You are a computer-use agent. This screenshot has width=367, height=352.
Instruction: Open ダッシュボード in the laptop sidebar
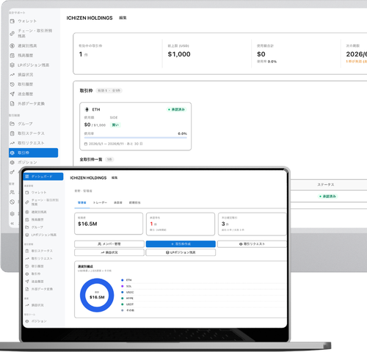(43, 177)
